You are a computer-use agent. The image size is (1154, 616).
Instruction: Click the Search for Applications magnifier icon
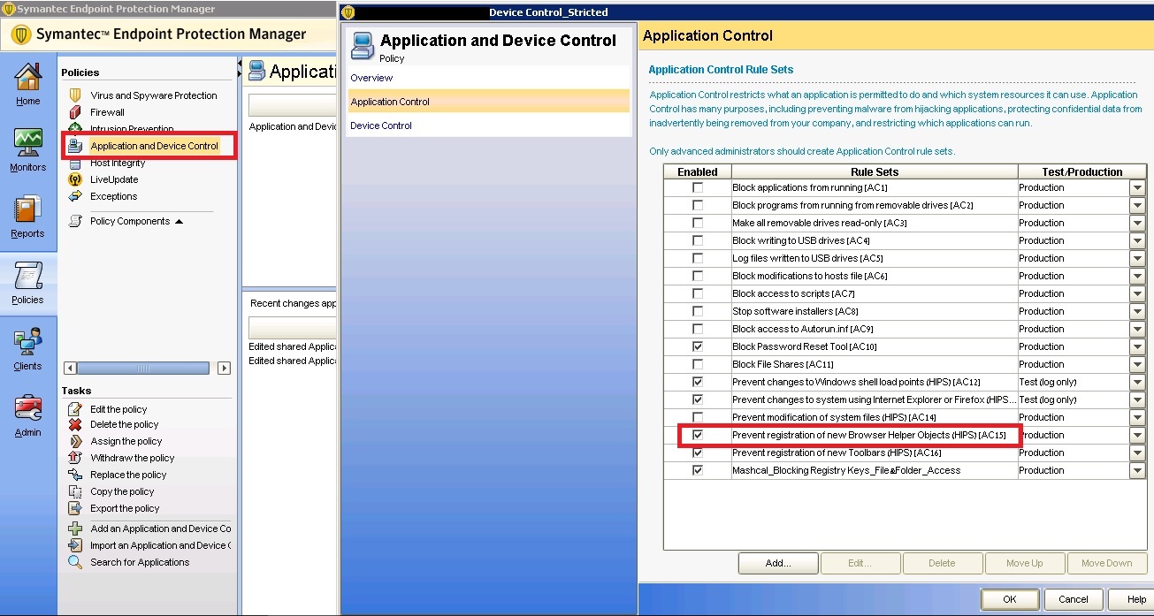point(75,562)
